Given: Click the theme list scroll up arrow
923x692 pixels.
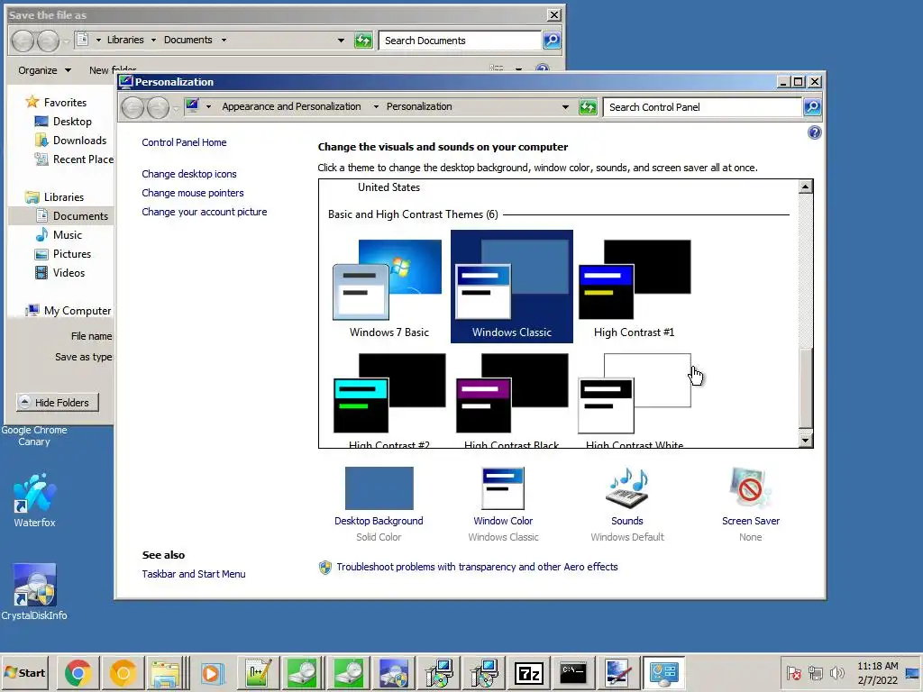Looking at the screenshot, I should (x=805, y=187).
